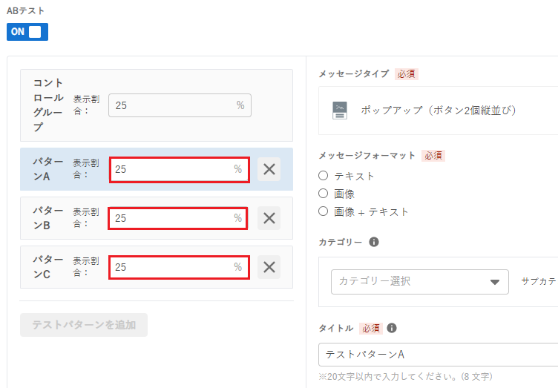Turn off the ABテスト ON toggle

pos(27,32)
